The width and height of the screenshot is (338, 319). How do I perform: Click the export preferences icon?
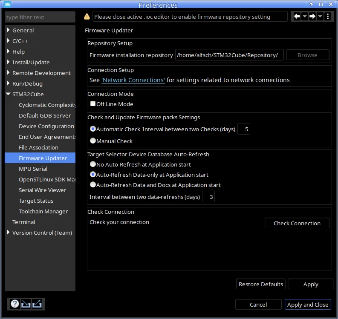coord(37,304)
